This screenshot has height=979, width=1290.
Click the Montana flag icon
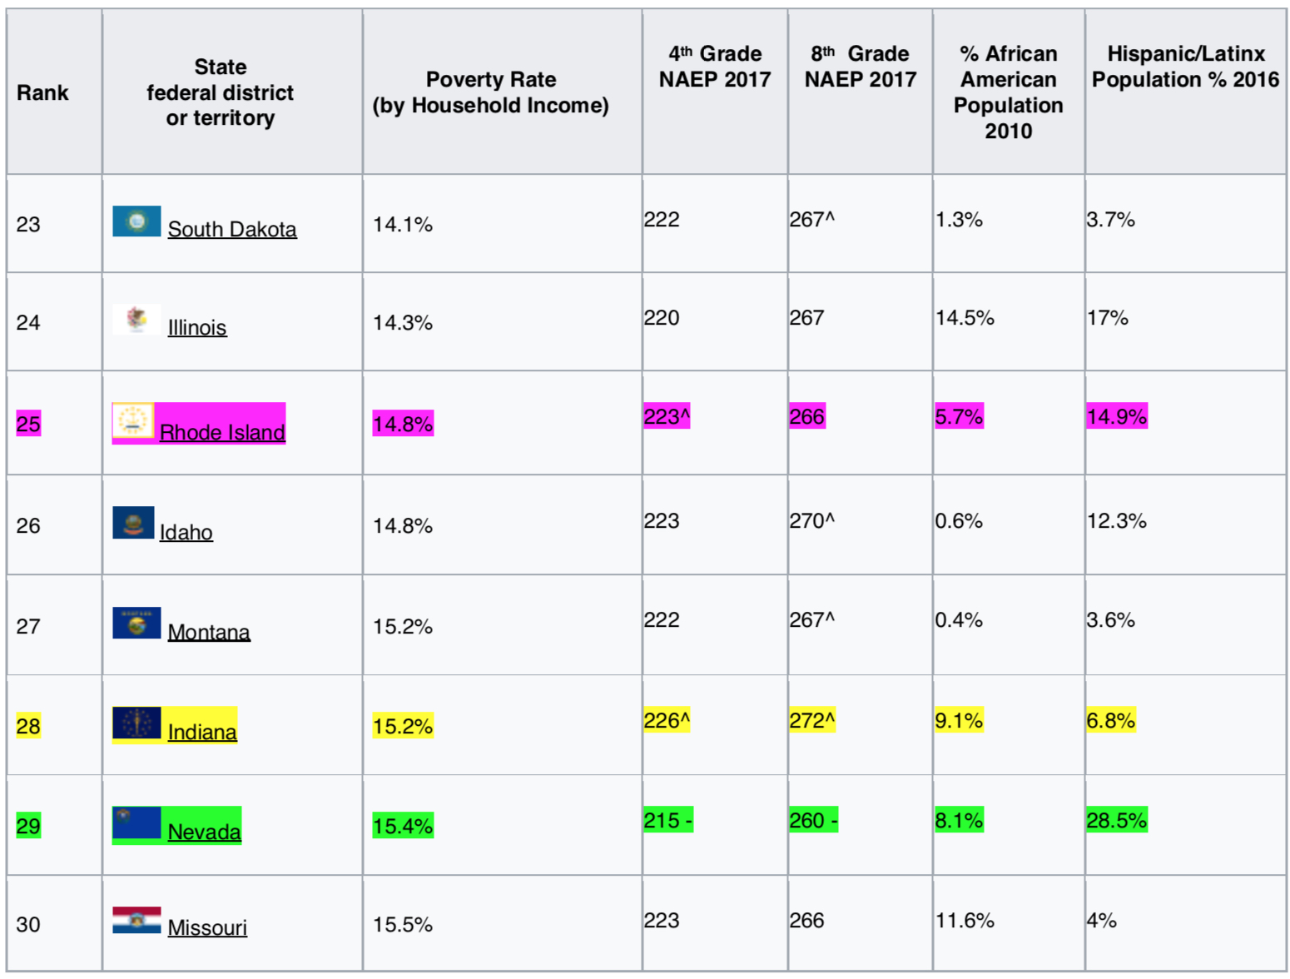[x=136, y=623]
